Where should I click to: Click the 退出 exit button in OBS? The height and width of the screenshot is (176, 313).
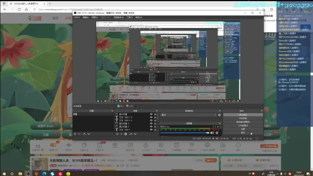pos(243,133)
